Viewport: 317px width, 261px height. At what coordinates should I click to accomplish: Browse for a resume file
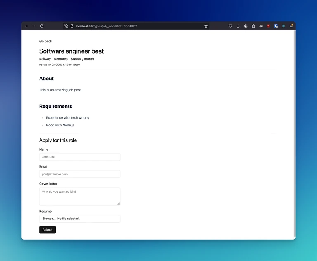[49, 219]
